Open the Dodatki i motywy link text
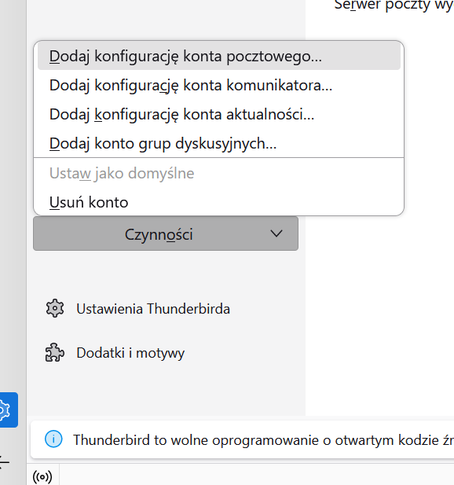454x485 pixels. click(x=130, y=353)
